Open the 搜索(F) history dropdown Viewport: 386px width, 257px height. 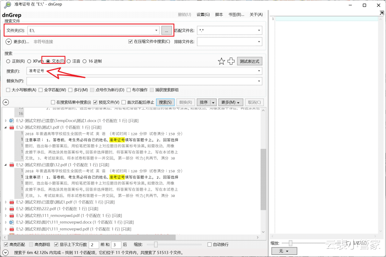click(259, 71)
